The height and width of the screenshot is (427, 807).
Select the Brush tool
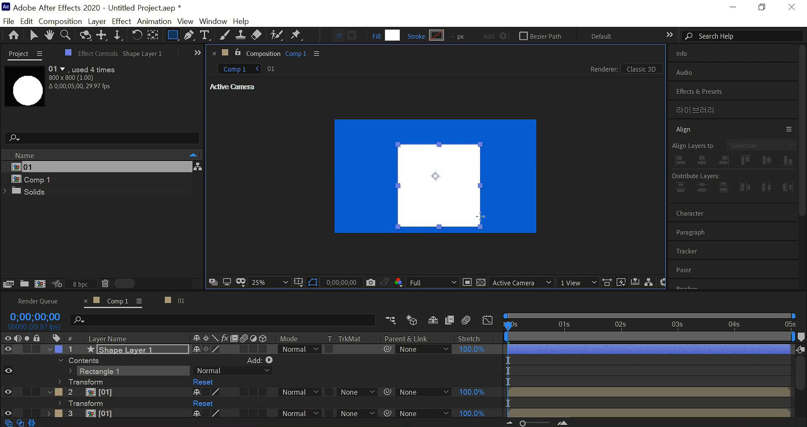(224, 35)
